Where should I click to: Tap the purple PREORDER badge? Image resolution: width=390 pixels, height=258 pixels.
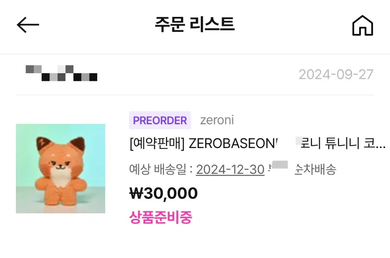click(x=160, y=120)
